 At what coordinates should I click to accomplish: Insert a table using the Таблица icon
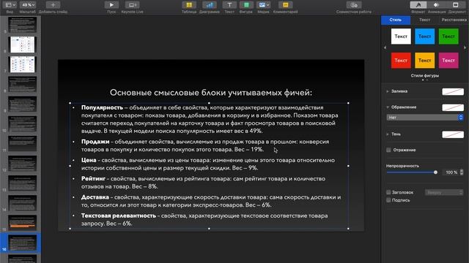tap(189, 5)
